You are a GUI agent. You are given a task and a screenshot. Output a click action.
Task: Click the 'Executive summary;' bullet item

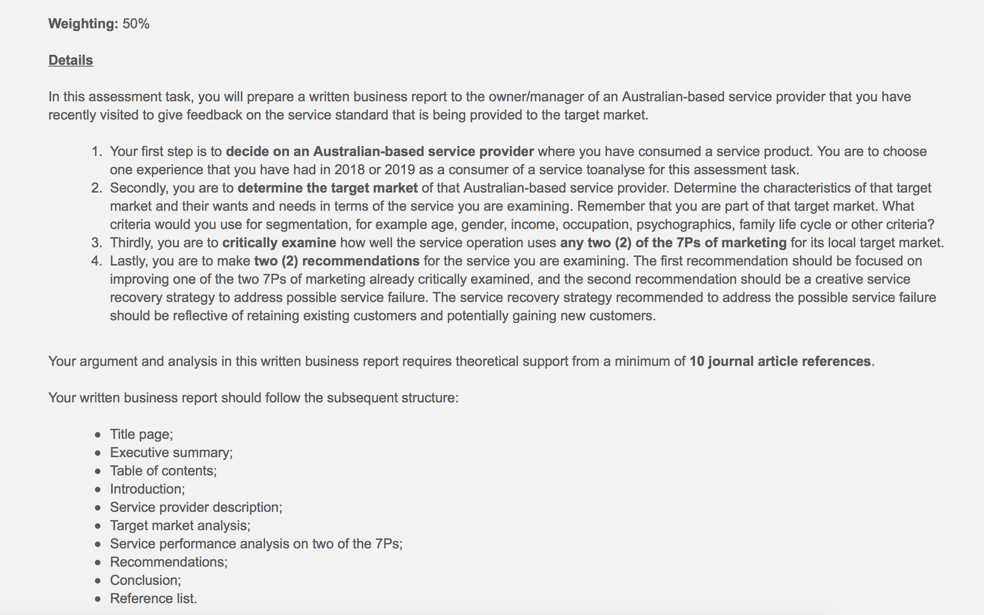click(x=172, y=453)
